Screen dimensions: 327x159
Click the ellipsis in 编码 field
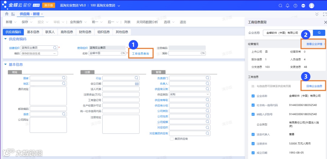(54, 53)
